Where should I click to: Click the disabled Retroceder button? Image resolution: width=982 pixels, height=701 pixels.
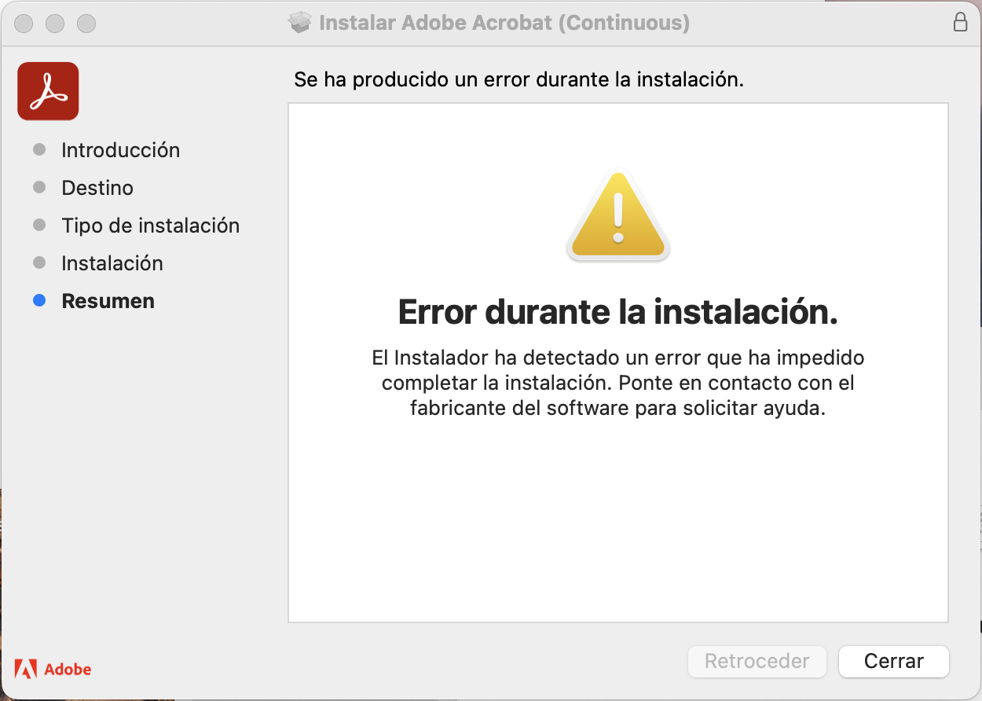pos(757,662)
